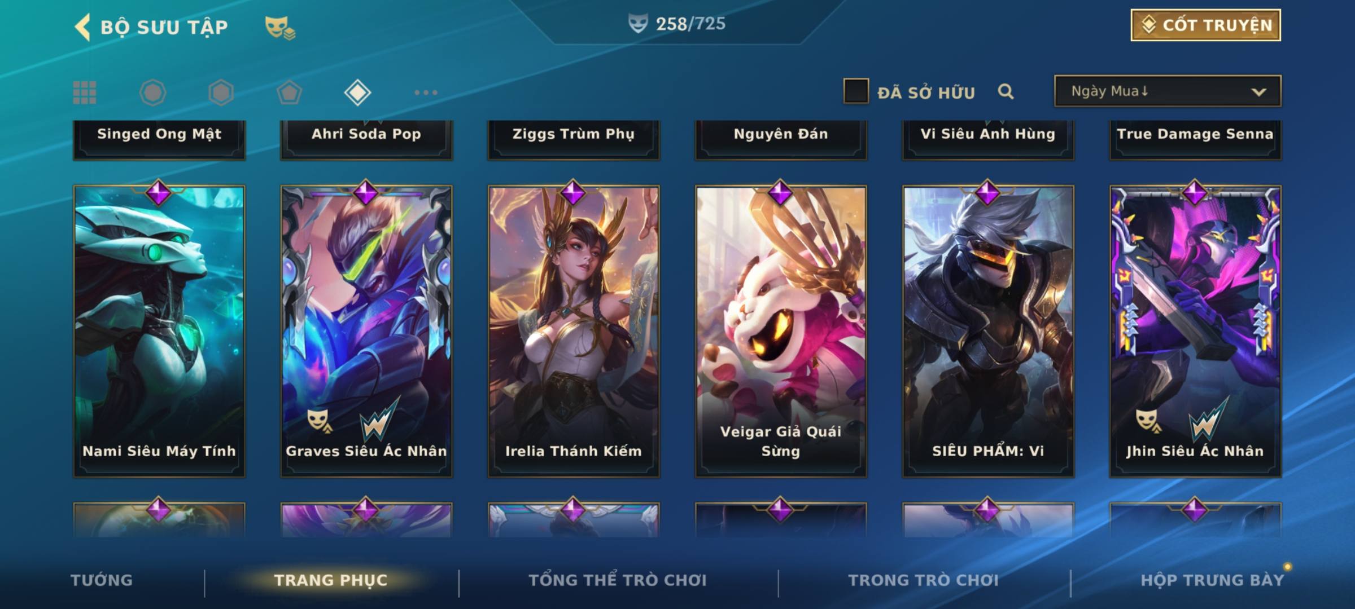
Task: Open the three-dots more filters icon
Action: click(426, 92)
